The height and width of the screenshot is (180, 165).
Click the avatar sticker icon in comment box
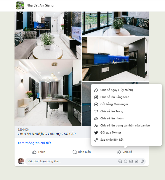120,161
